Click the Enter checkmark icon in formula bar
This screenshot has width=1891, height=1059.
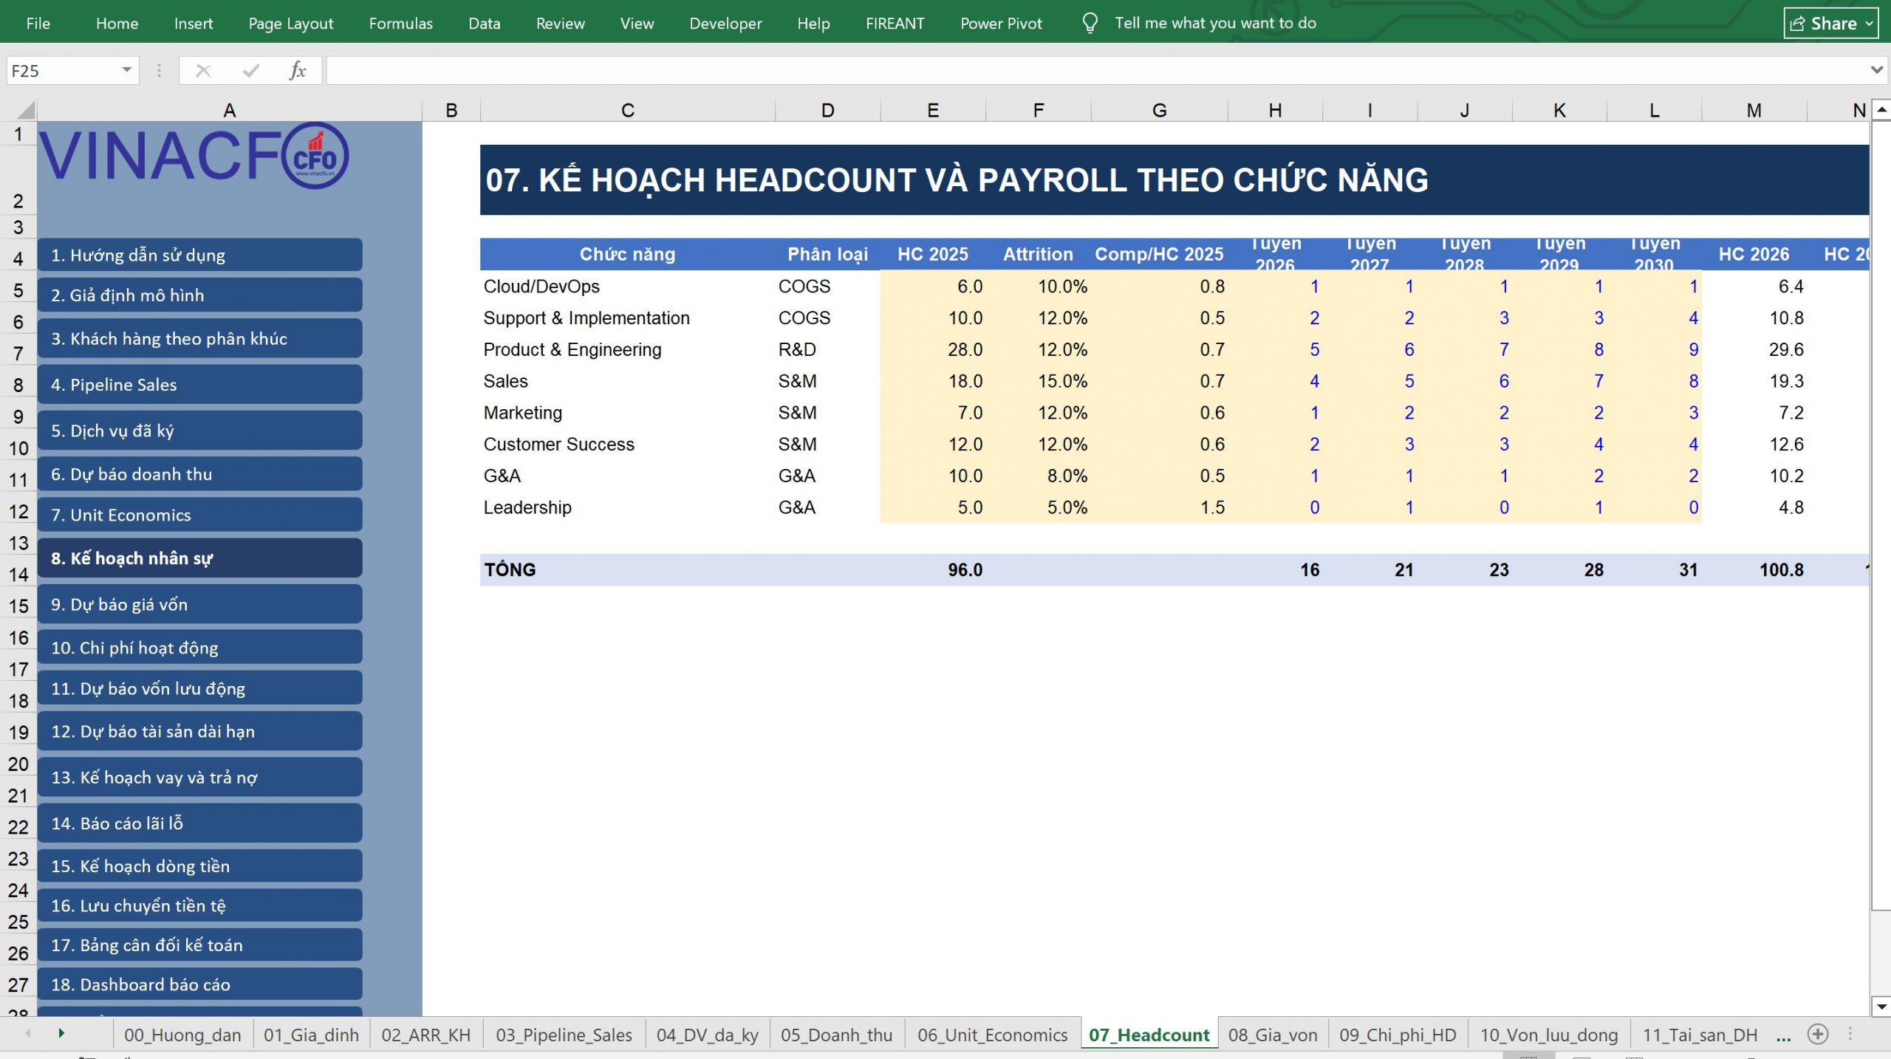[x=250, y=71]
